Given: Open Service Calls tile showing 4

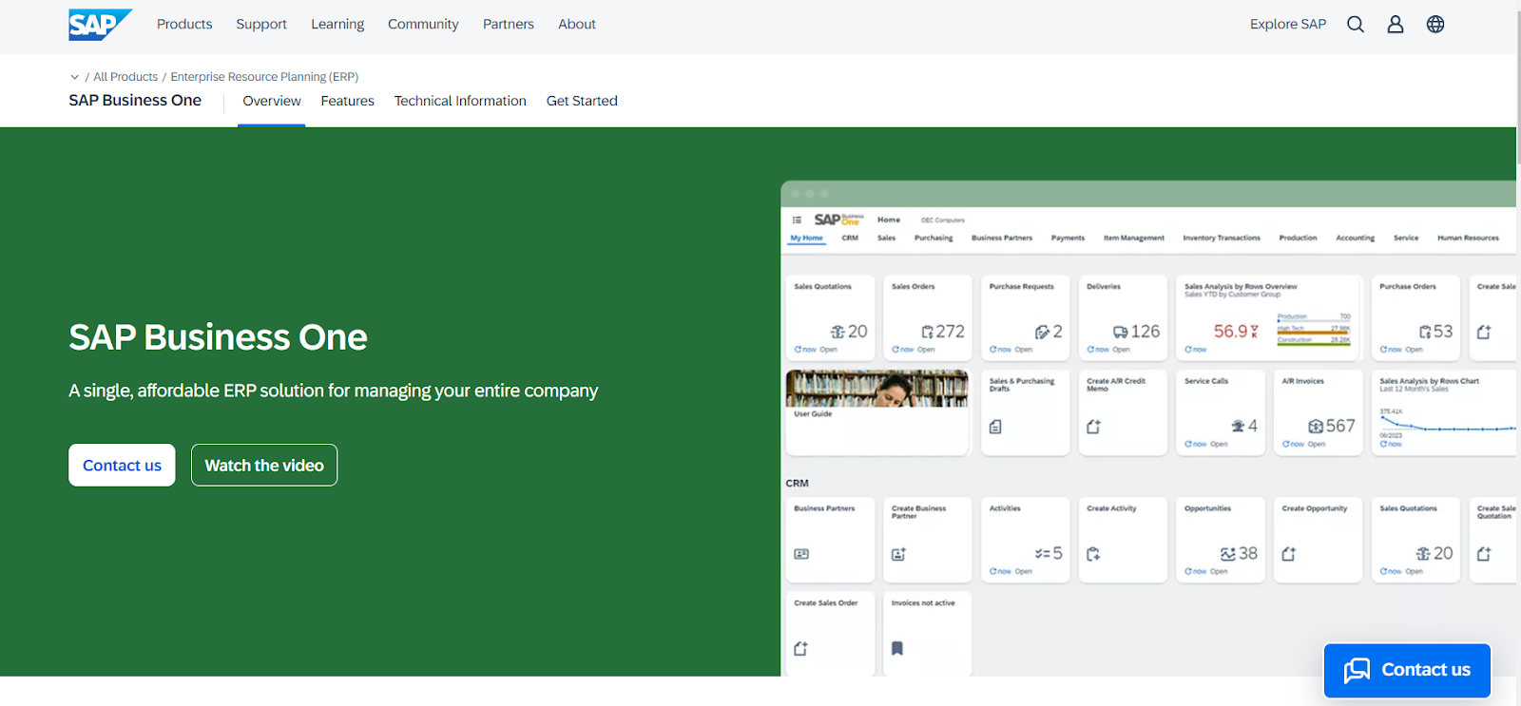Looking at the screenshot, I should (1221, 412).
